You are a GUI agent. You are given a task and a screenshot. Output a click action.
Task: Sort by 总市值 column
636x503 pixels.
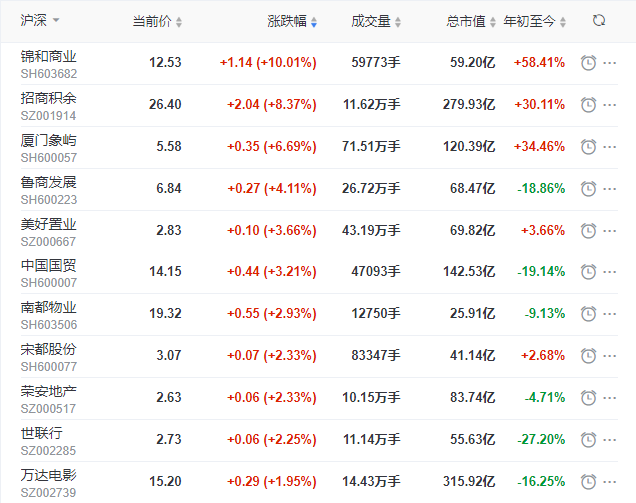(x=471, y=21)
